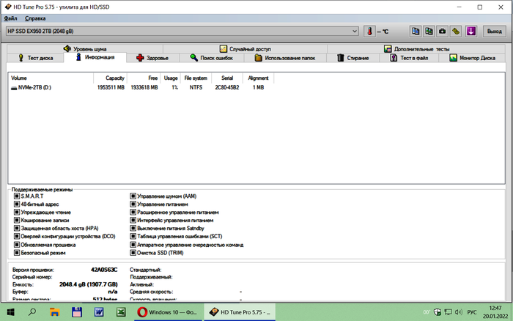Click the Serial column header

[x=227, y=78]
